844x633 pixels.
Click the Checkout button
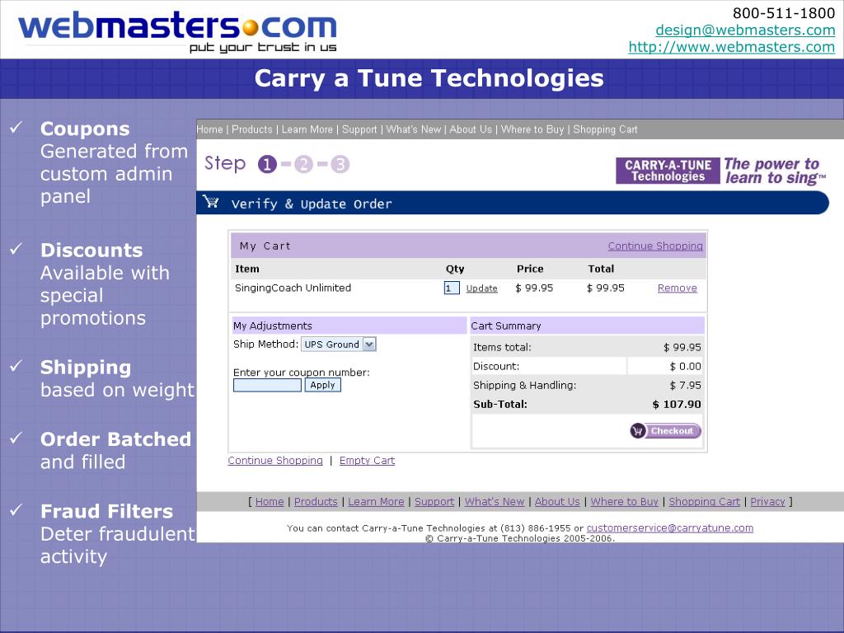[666, 430]
